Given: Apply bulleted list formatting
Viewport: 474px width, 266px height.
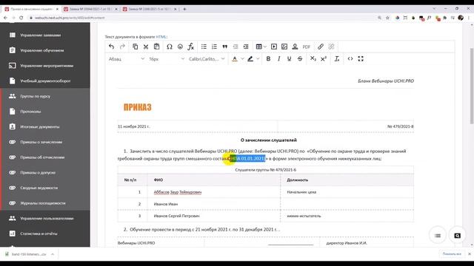Looking at the screenshot, I should (204, 47).
